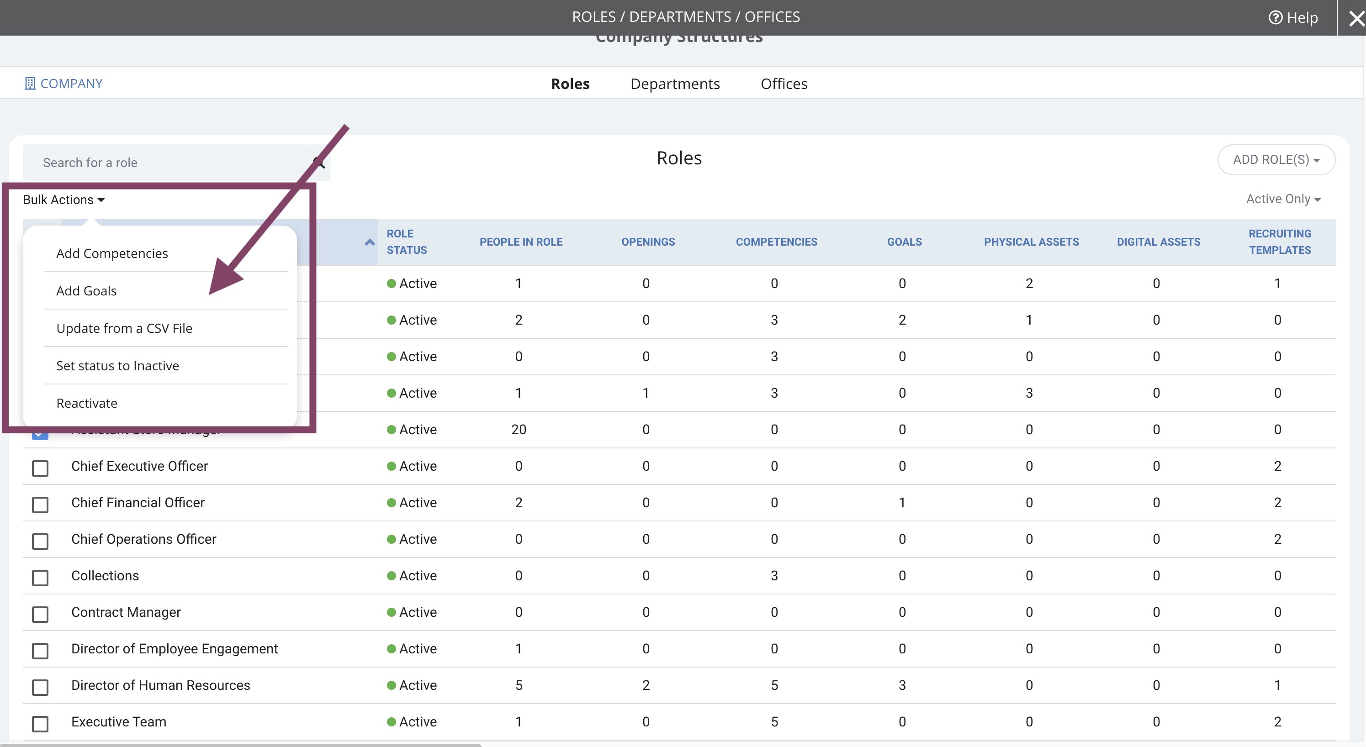Check Director of Employee Engagement checkbox

(40, 651)
